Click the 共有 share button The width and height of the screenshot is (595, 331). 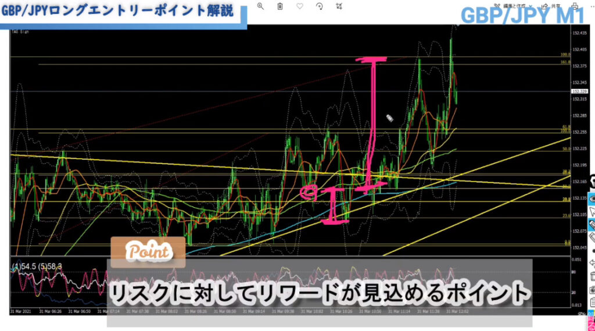(551, 6)
